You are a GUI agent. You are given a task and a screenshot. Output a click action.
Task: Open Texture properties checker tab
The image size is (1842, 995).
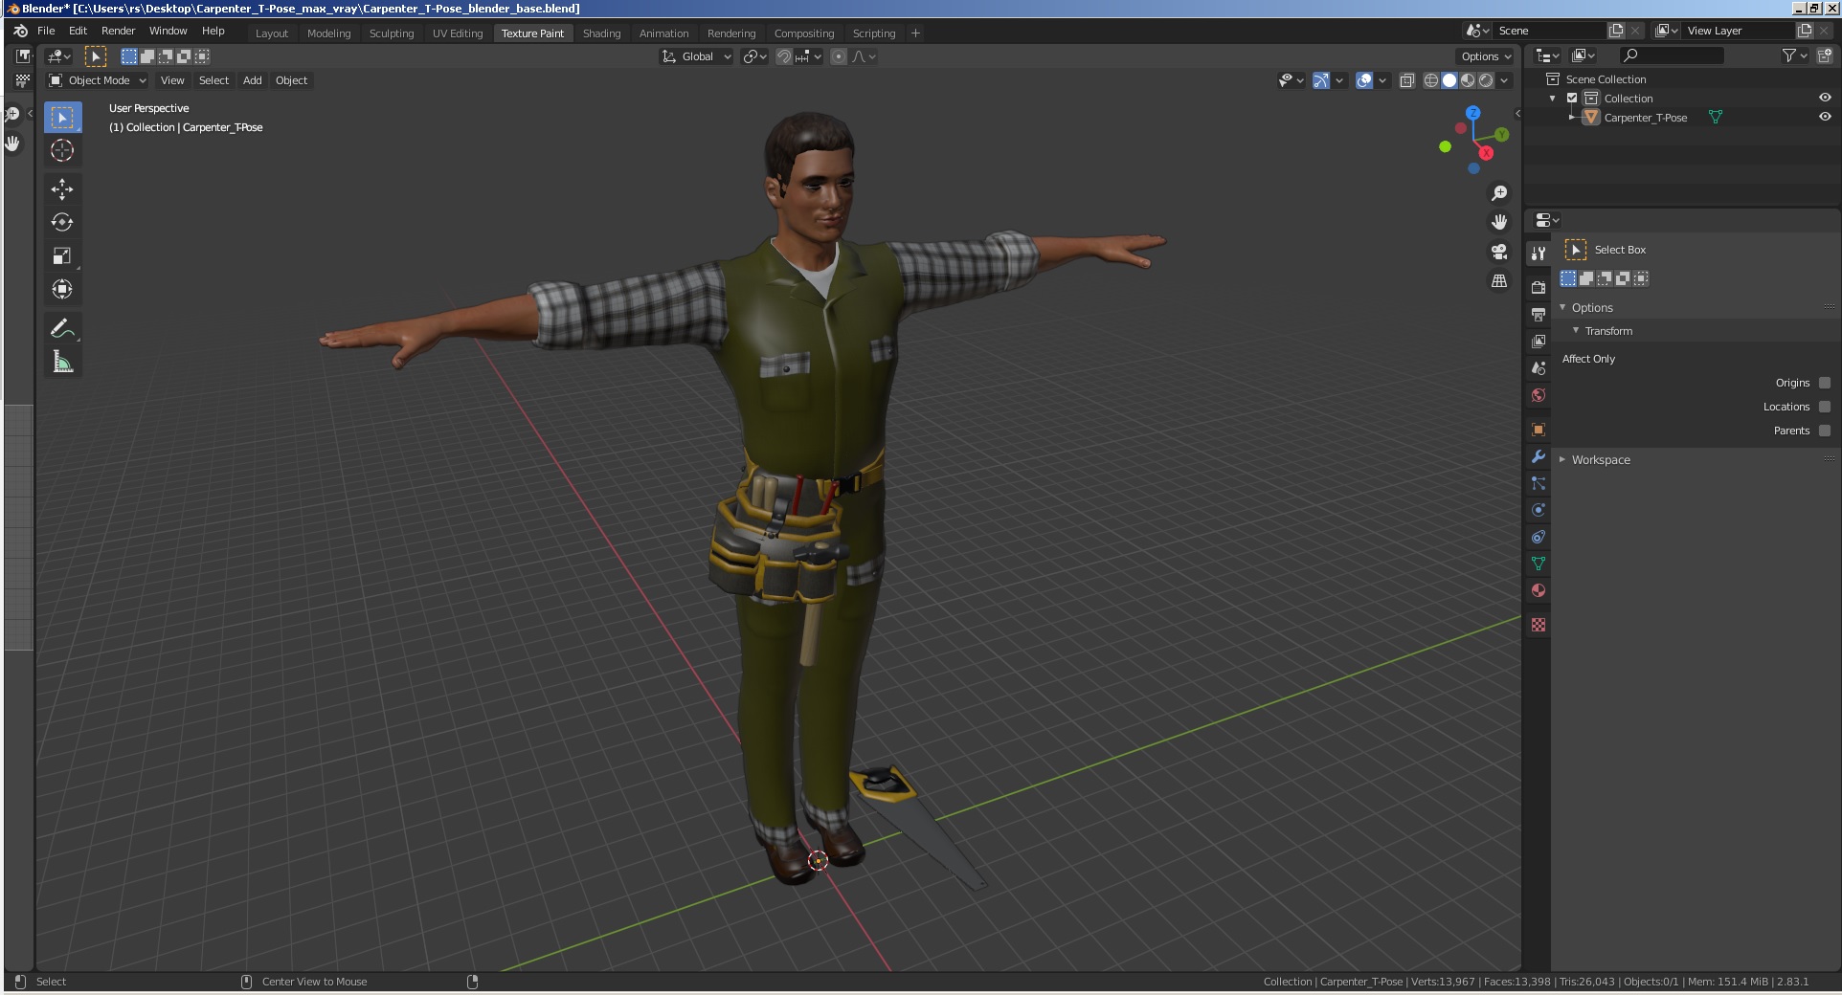[1539, 625]
